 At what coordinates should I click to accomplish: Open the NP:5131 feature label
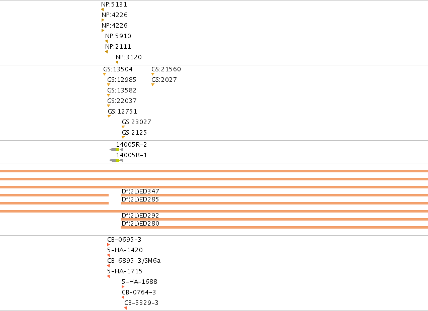pyautogui.click(x=114, y=5)
